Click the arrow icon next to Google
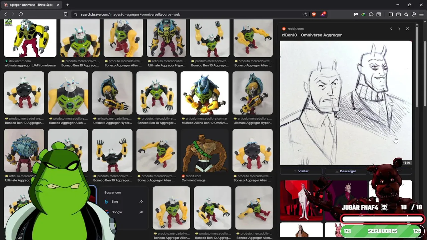 [x=141, y=212]
